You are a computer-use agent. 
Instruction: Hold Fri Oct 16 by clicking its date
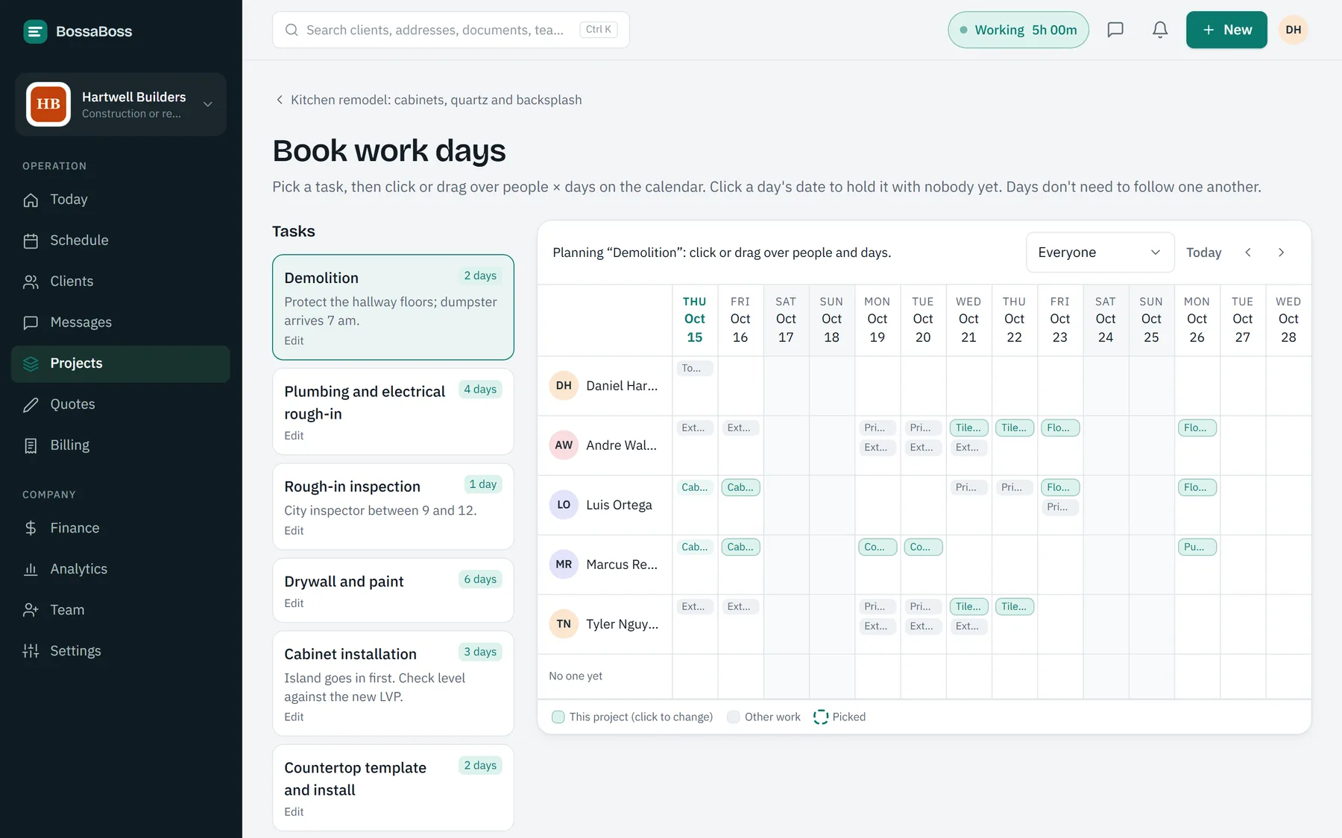(x=740, y=320)
